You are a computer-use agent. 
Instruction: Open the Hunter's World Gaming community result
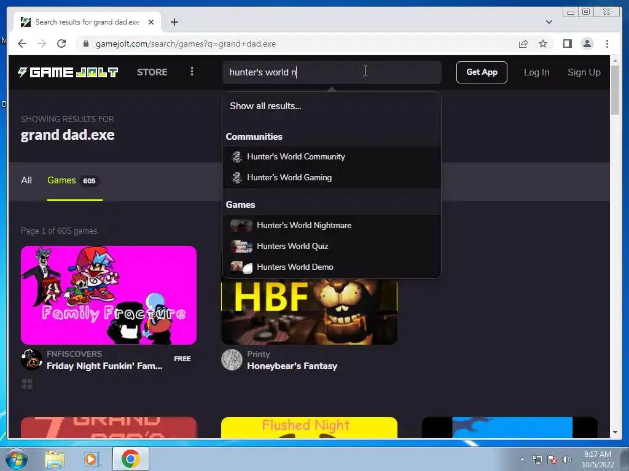pyautogui.click(x=332, y=177)
